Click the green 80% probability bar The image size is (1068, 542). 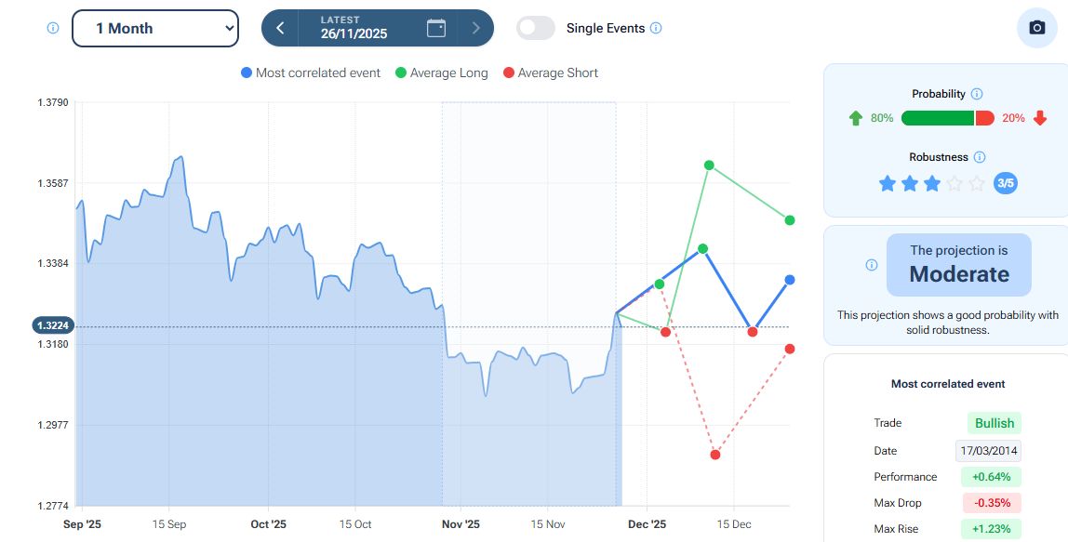pyautogui.click(x=937, y=118)
